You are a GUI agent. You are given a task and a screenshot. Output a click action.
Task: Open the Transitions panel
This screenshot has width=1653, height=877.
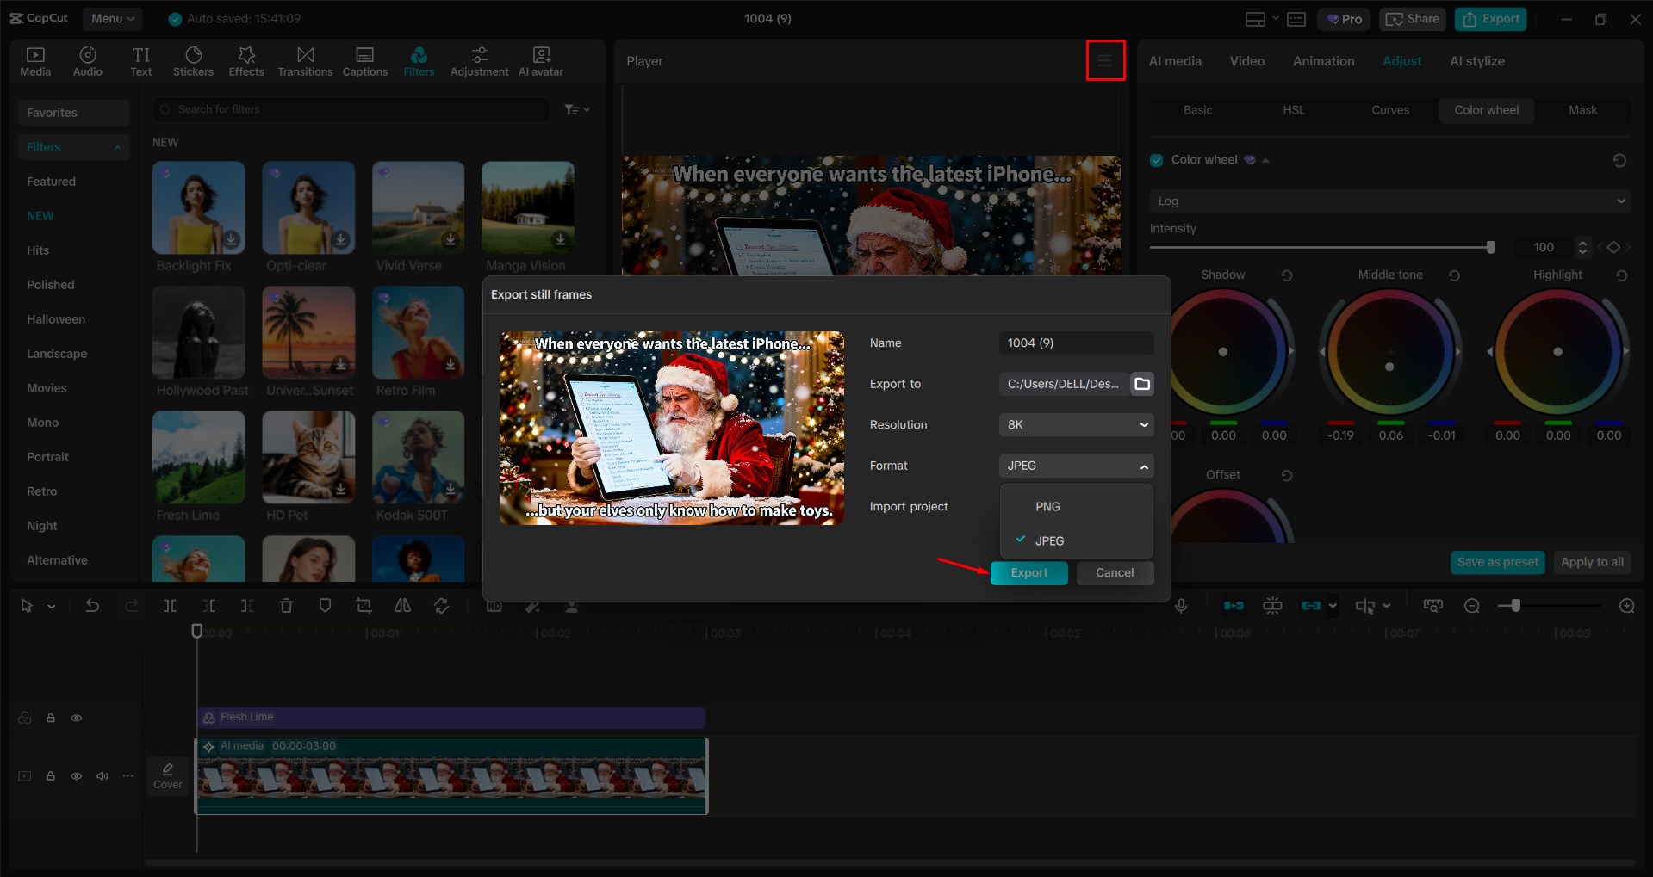pos(305,60)
